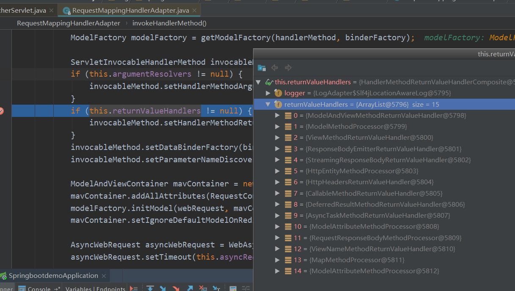This screenshot has width=515, height=291.
Task: Select row 12 ViewNameMethodReturnValueHandler@5810
Action: pyautogui.click(x=384, y=249)
